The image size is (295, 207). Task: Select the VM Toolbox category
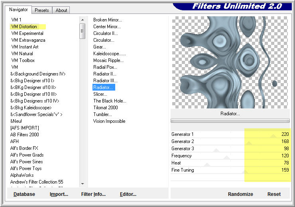(23, 60)
